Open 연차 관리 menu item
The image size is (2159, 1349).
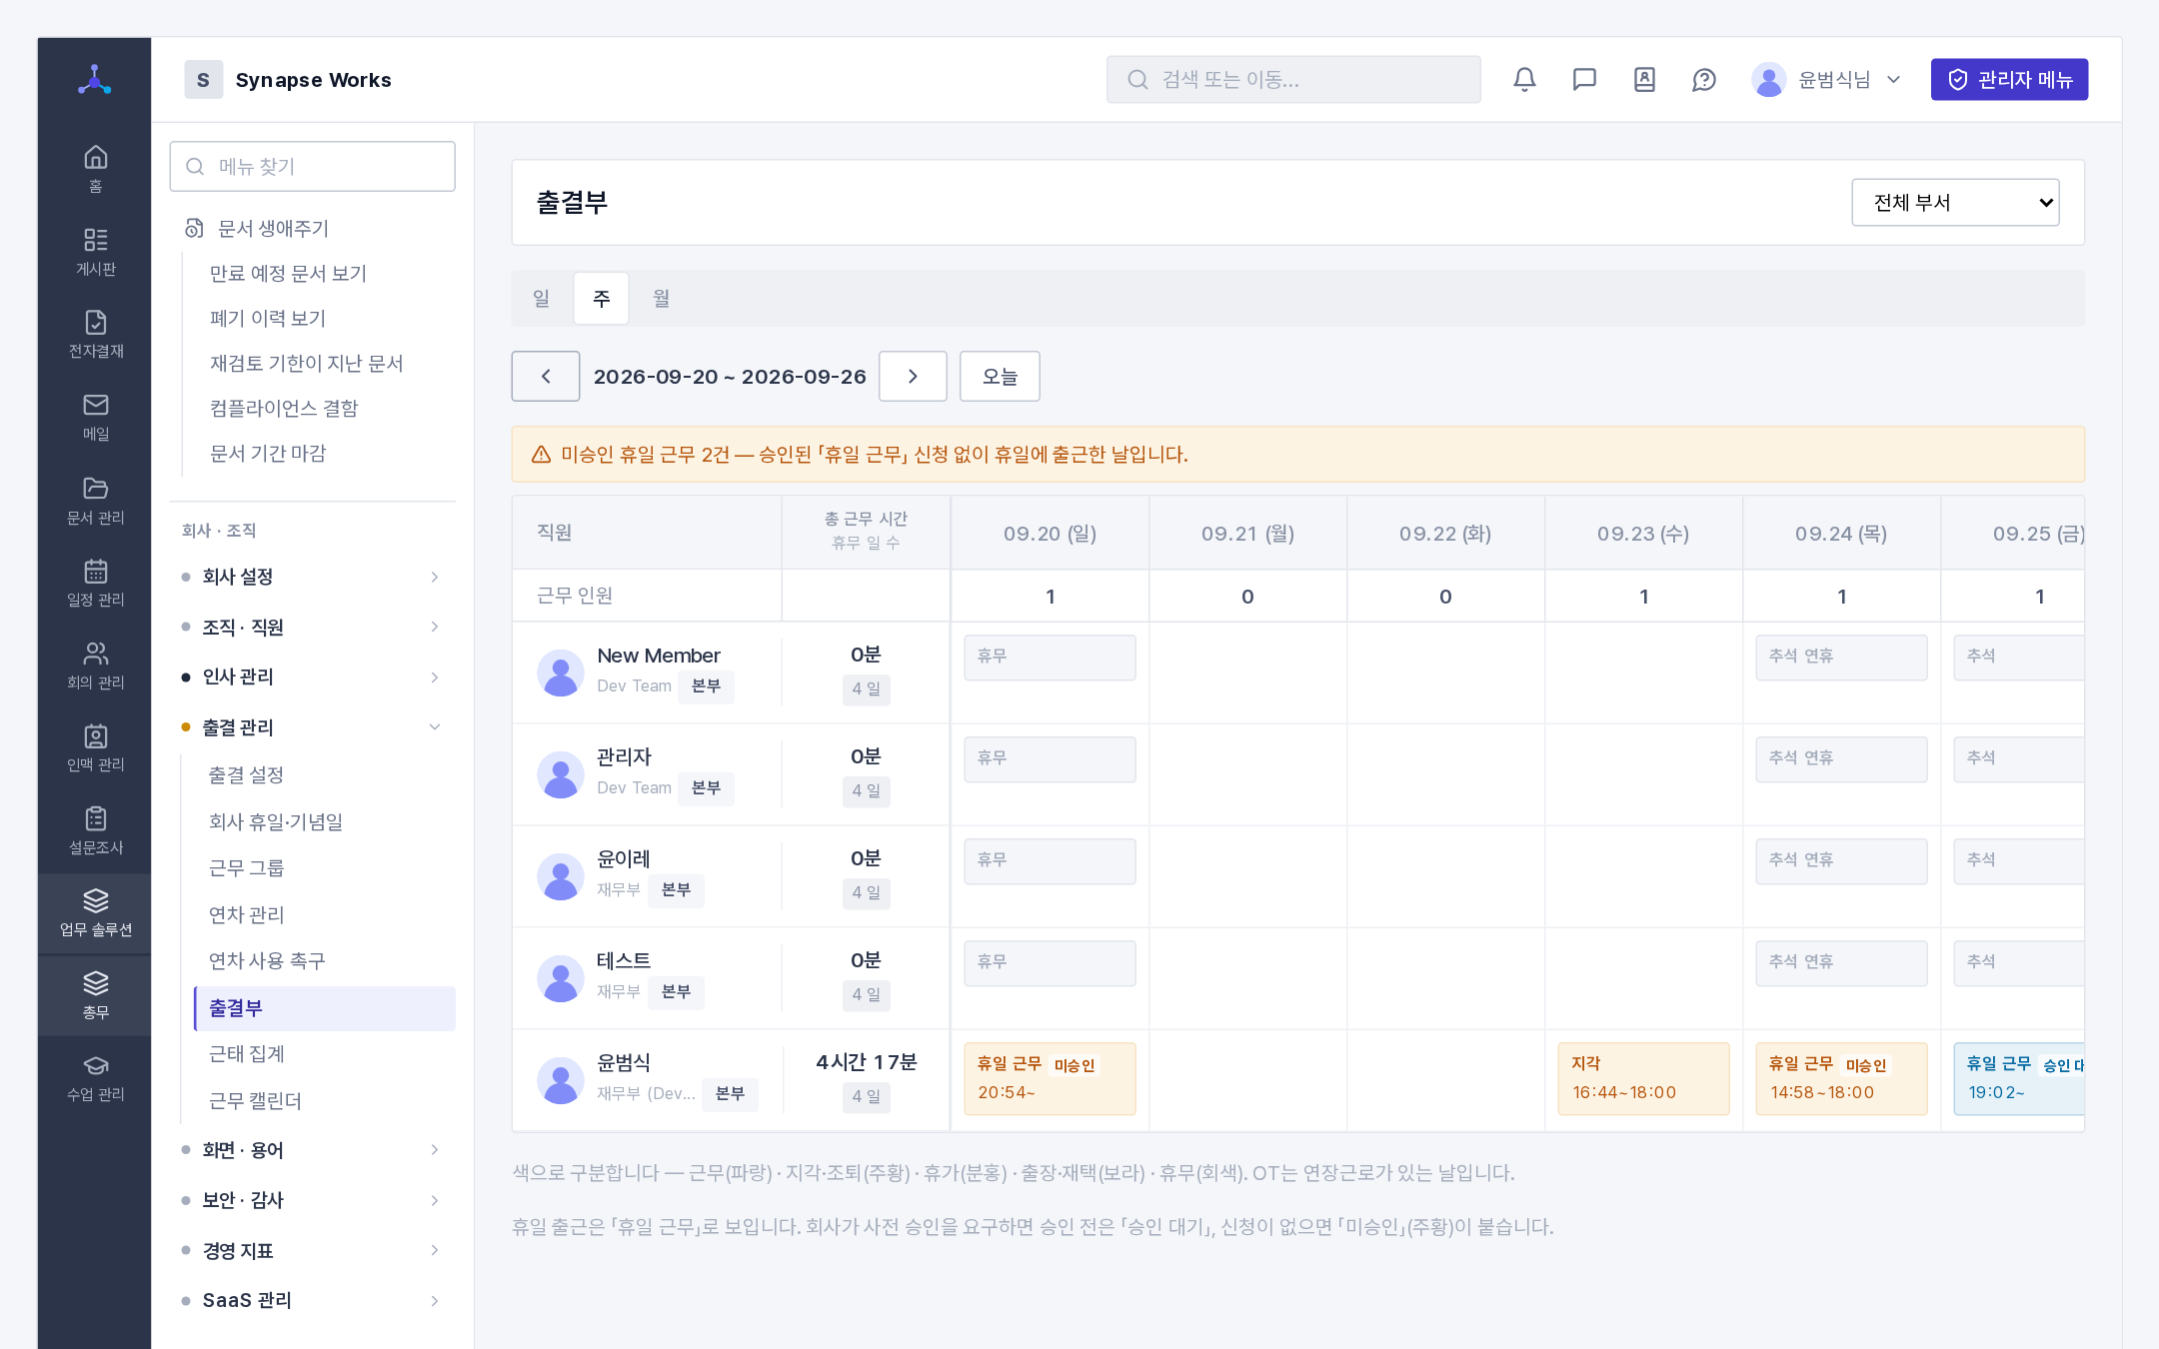325,914
